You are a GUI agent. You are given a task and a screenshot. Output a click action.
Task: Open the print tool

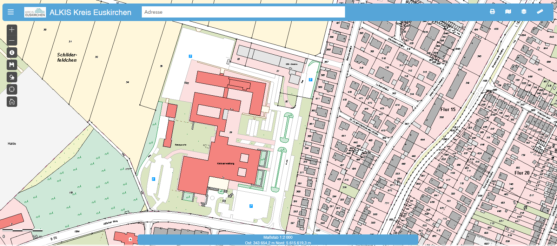click(x=492, y=12)
